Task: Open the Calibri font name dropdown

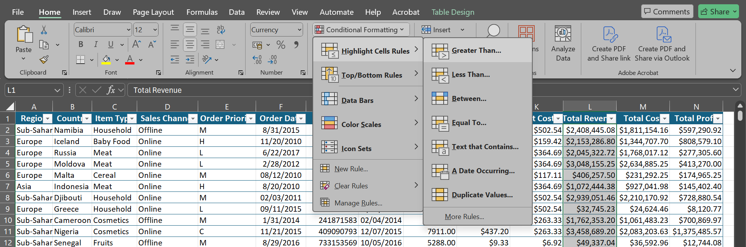Action: coord(129,30)
